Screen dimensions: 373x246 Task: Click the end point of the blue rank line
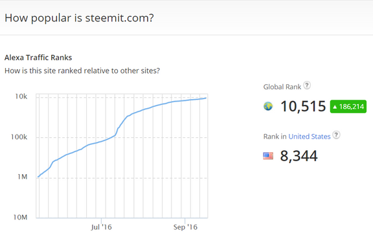click(x=206, y=98)
